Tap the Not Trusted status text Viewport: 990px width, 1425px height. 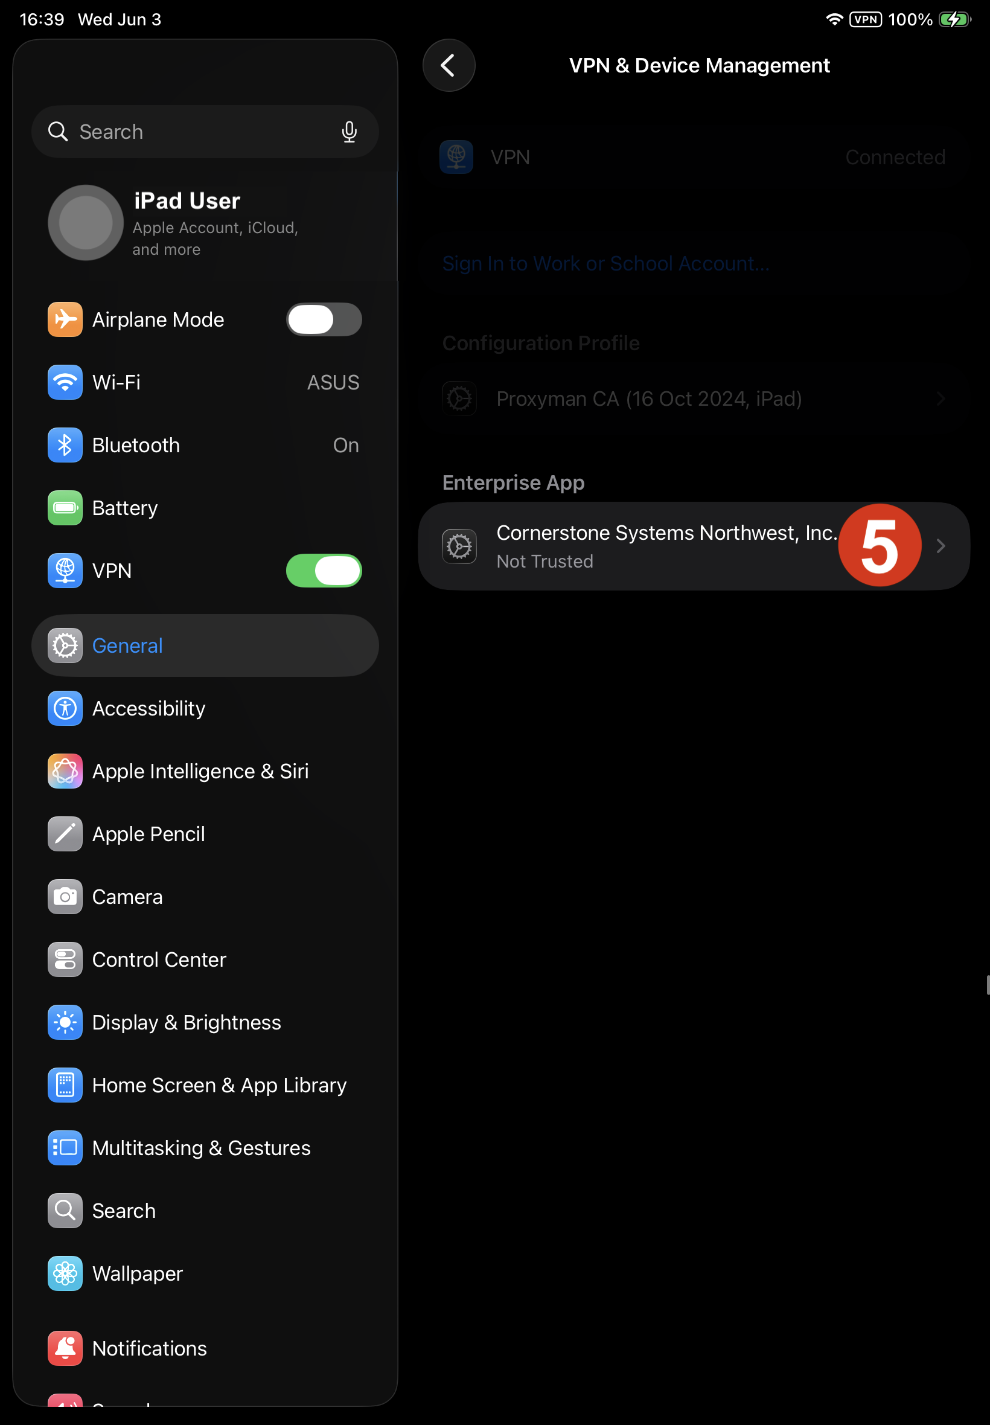pos(544,562)
